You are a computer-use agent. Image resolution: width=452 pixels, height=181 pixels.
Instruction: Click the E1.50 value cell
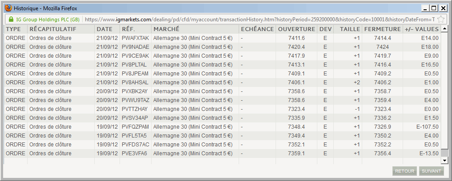coord(432,118)
